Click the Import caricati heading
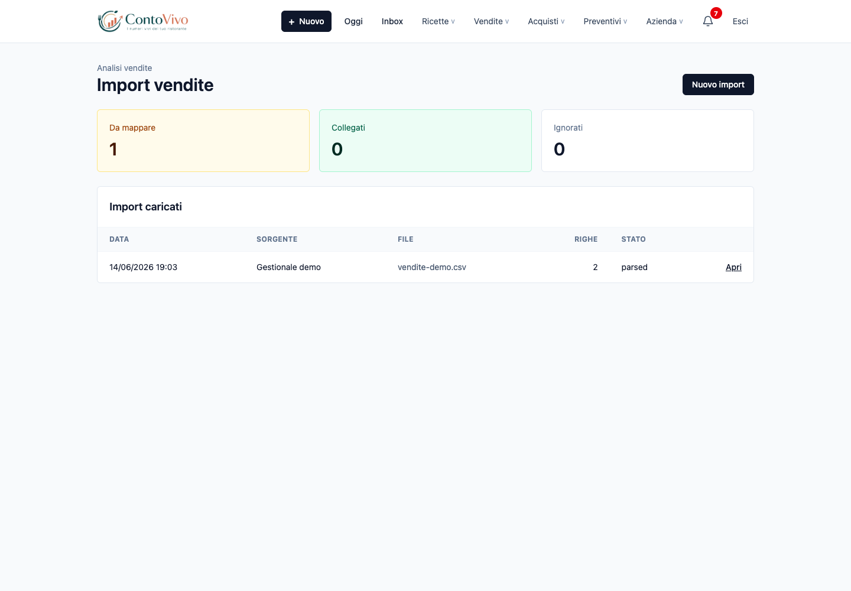The height and width of the screenshot is (591, 851). tap(145, 207)
